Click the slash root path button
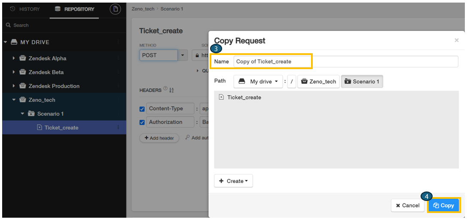Viewport: 467px width, 219px height. coord(292,82)
